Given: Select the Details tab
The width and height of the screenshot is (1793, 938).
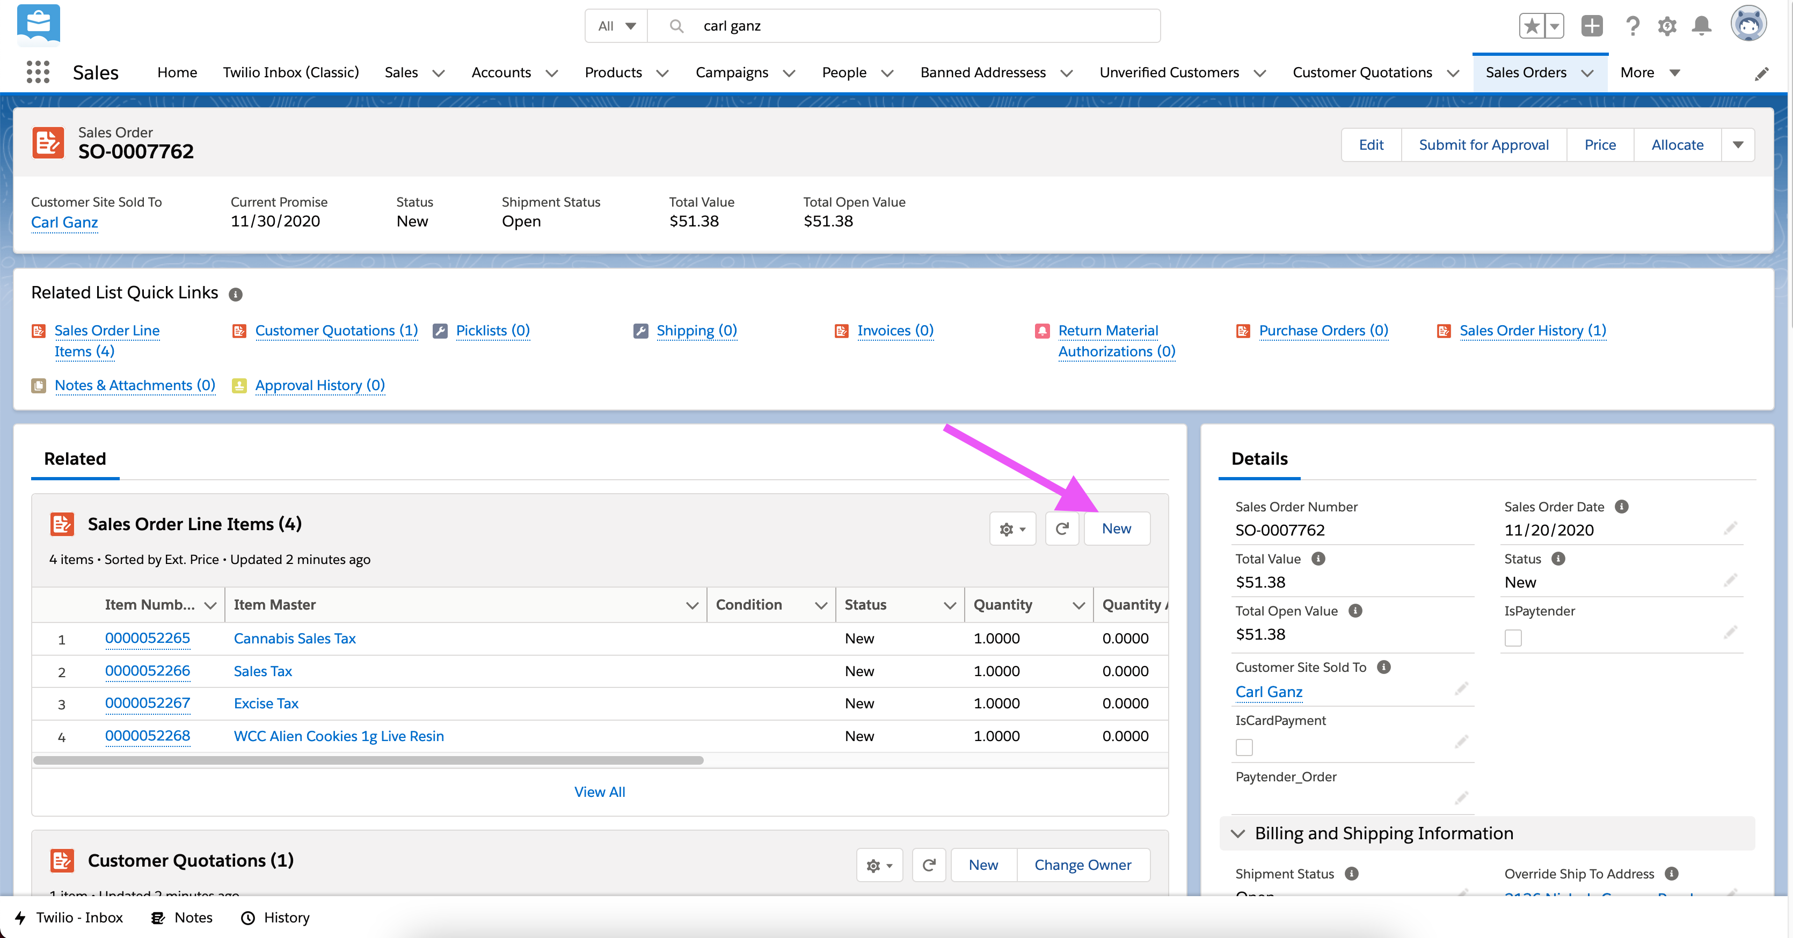Looking at the screenshot, I should click(1259, 459).
